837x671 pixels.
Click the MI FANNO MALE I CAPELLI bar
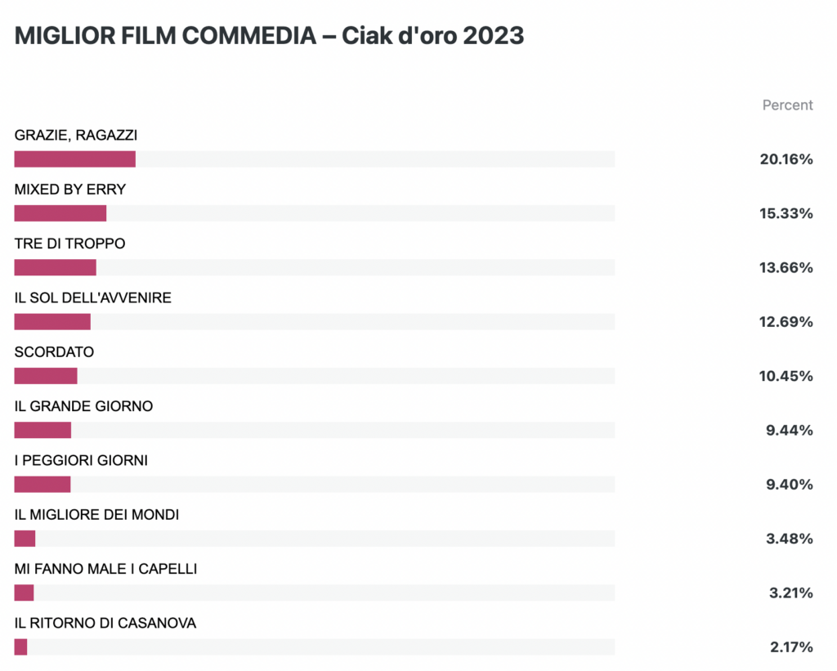click(315, 593)
